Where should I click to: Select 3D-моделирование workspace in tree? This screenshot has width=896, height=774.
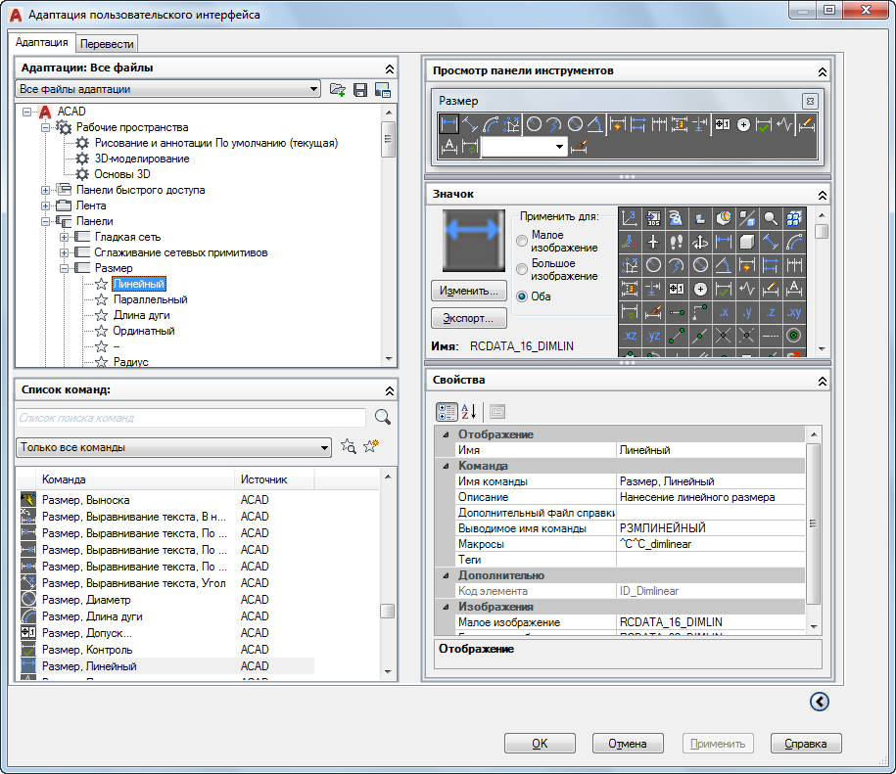tap(142, 159)
